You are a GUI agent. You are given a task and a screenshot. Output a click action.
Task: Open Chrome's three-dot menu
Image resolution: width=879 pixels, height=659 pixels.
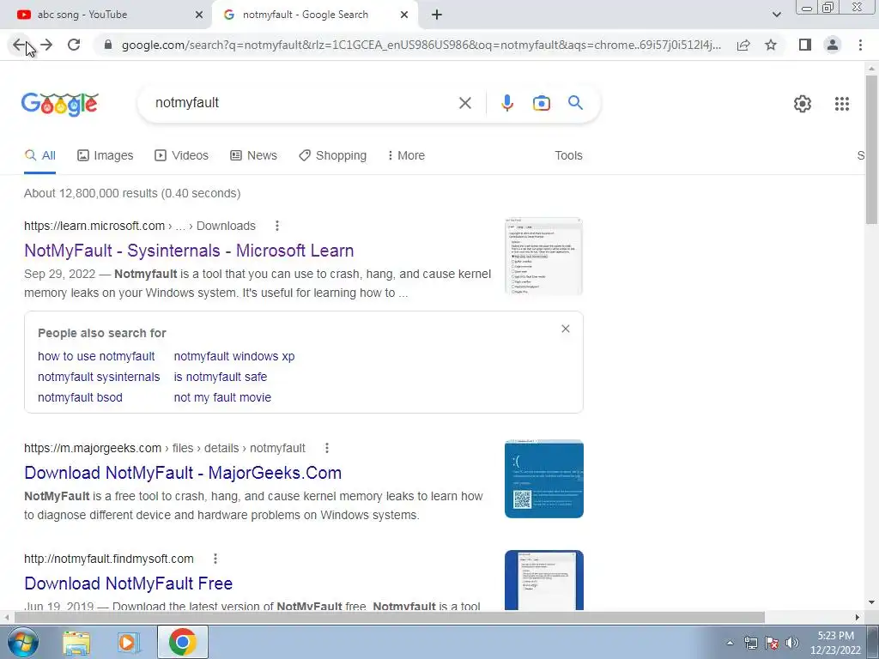click(860, 45)
